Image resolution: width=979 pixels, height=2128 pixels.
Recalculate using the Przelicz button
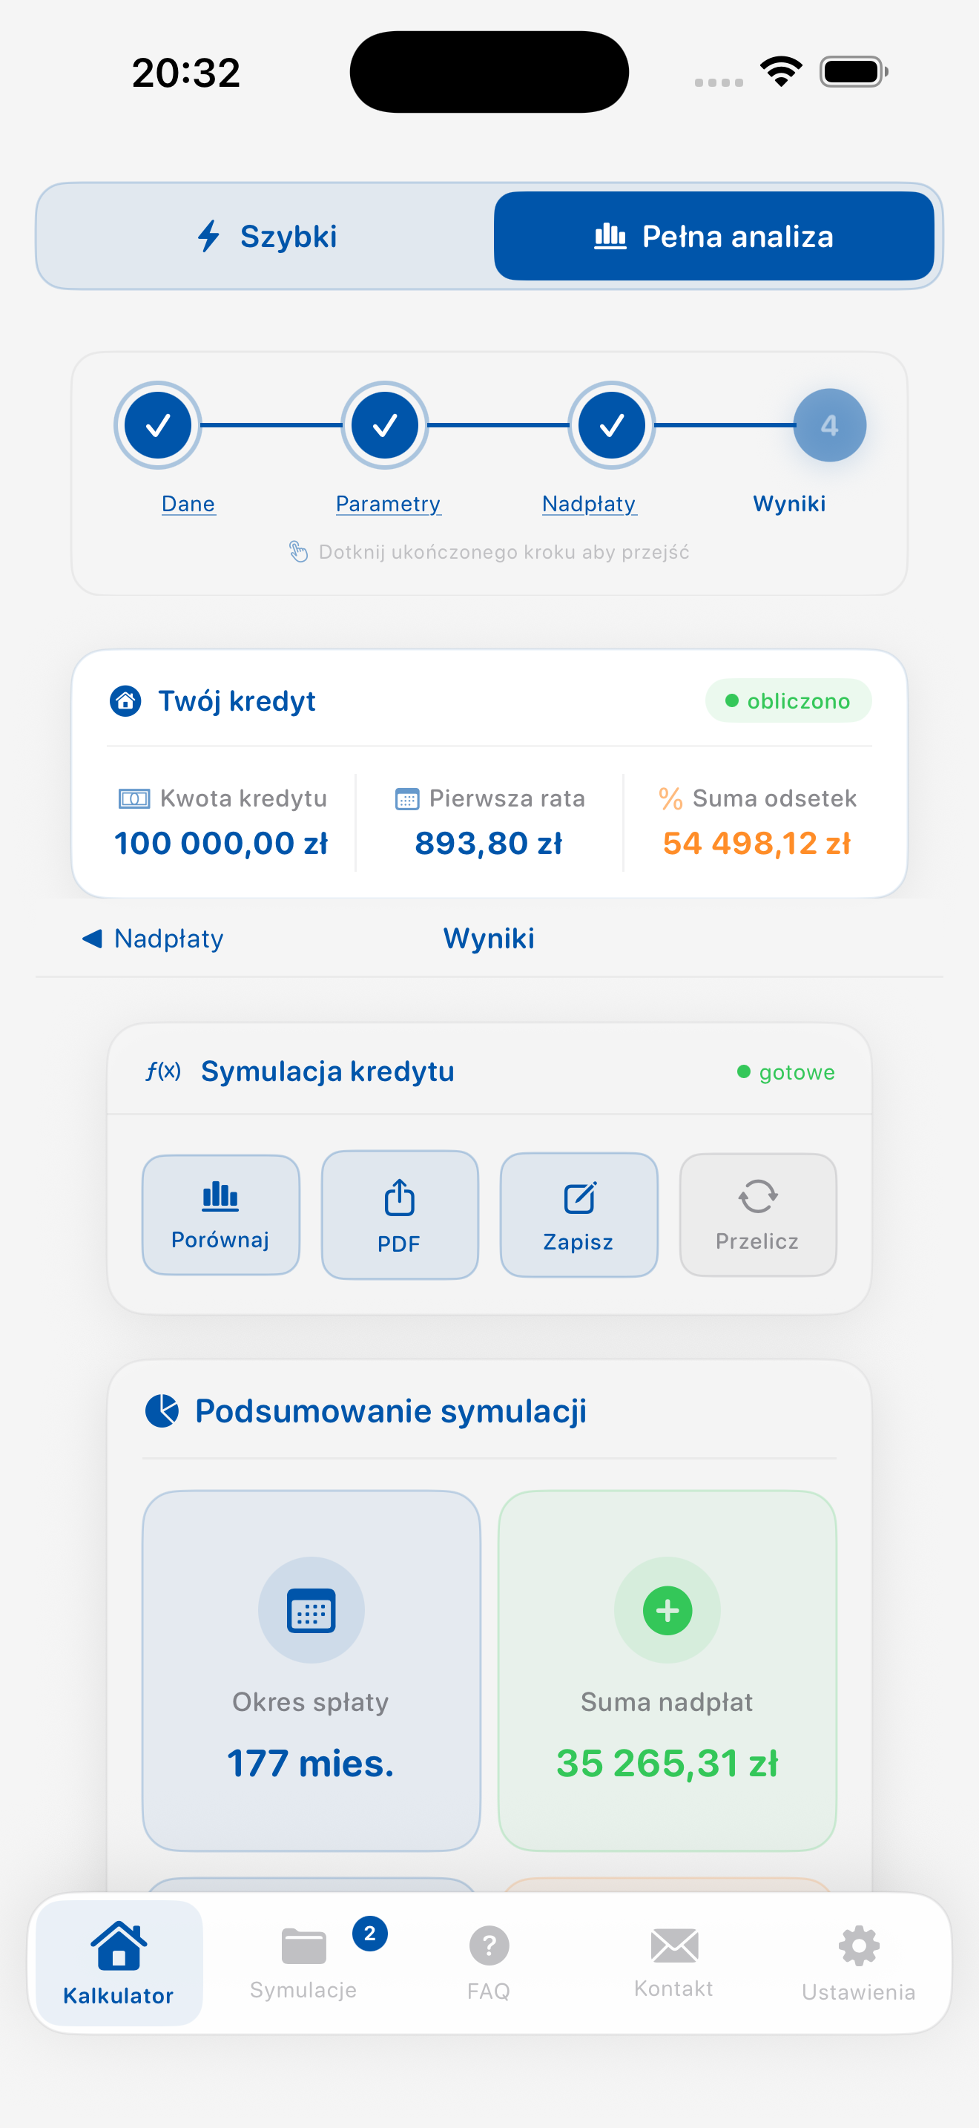(x=758, y=1215)
